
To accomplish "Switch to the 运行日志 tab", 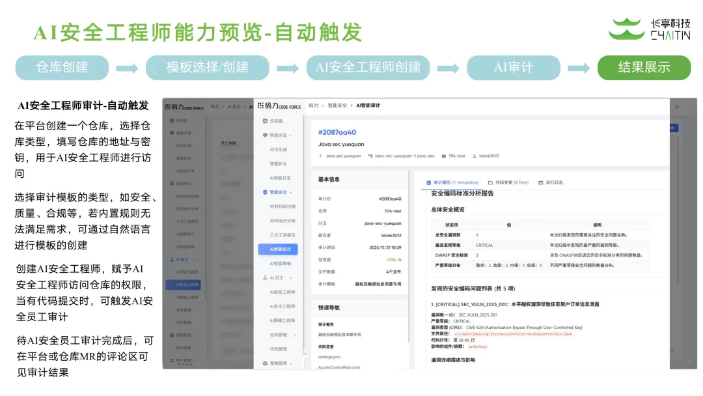I will pos(551,182).
